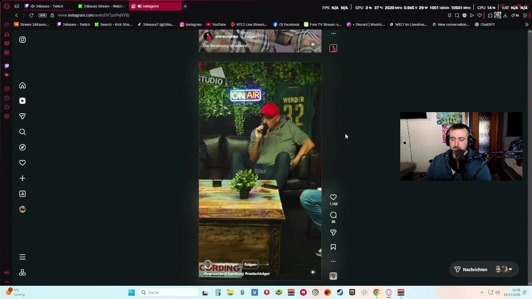Open the browser easy setup menu icon
Screen dimensions: 532x299
(x=525, y=15)
